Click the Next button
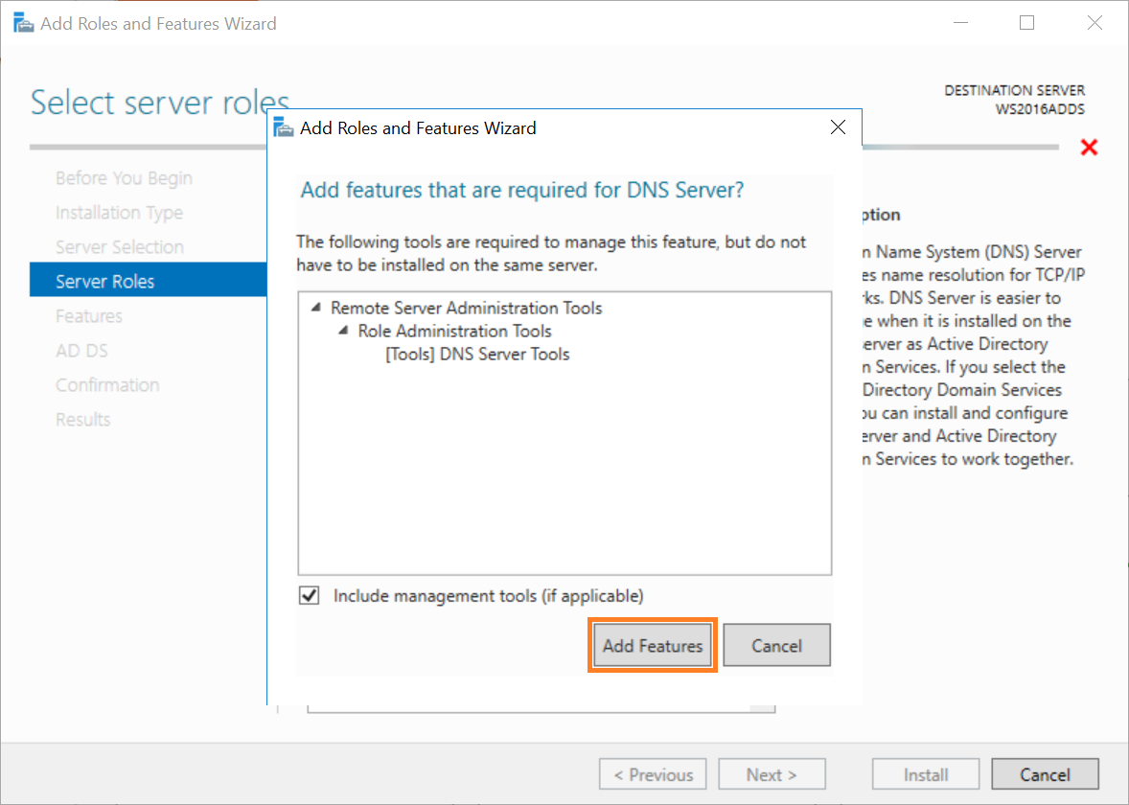 click(x=772, y=774)
